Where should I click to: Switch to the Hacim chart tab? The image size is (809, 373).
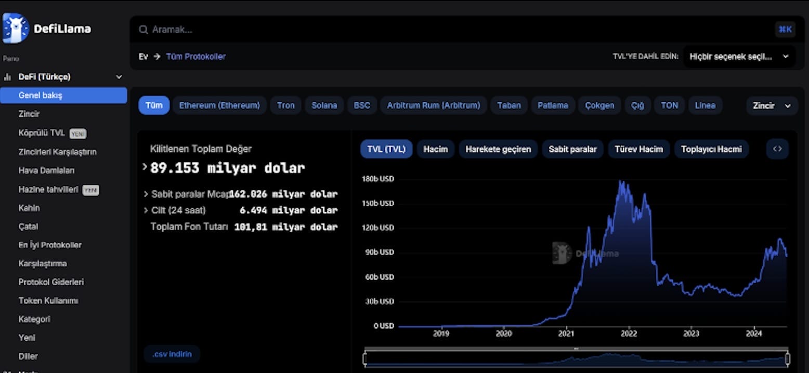click(435, 149)
